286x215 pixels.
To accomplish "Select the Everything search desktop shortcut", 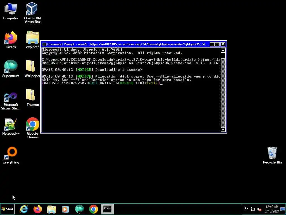I will [11, 155].
